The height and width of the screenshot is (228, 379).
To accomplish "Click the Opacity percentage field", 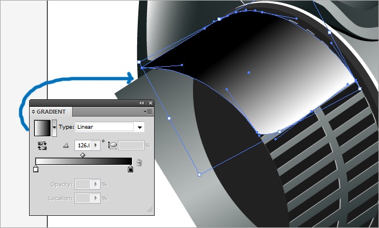I will (83, 184).
